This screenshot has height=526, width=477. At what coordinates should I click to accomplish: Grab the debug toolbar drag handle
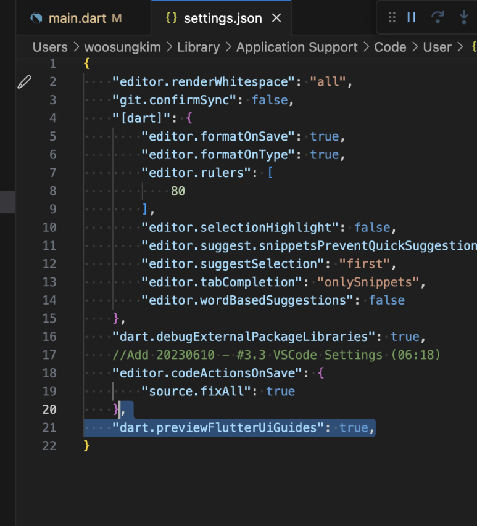[392, 17]
